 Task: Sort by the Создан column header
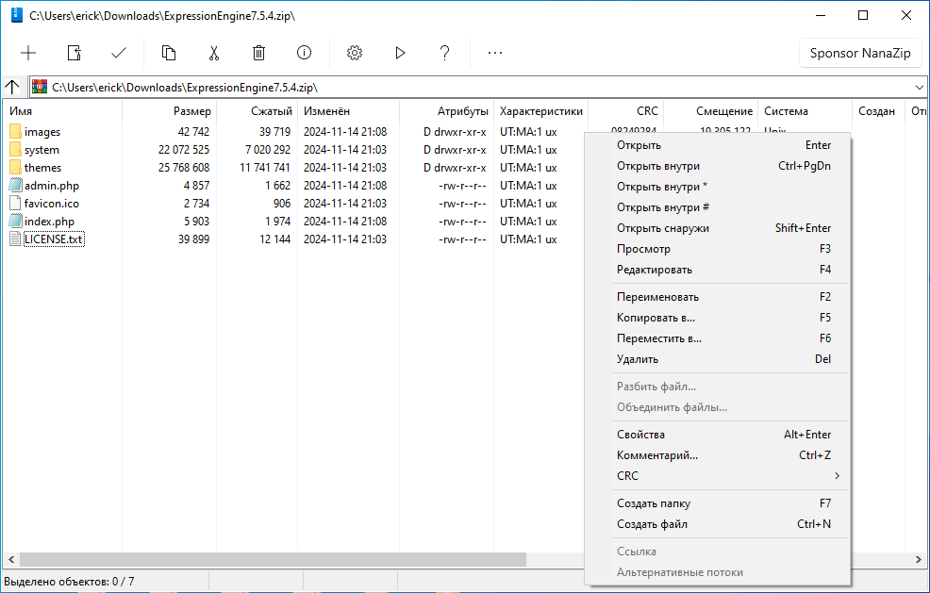(878, 111)
